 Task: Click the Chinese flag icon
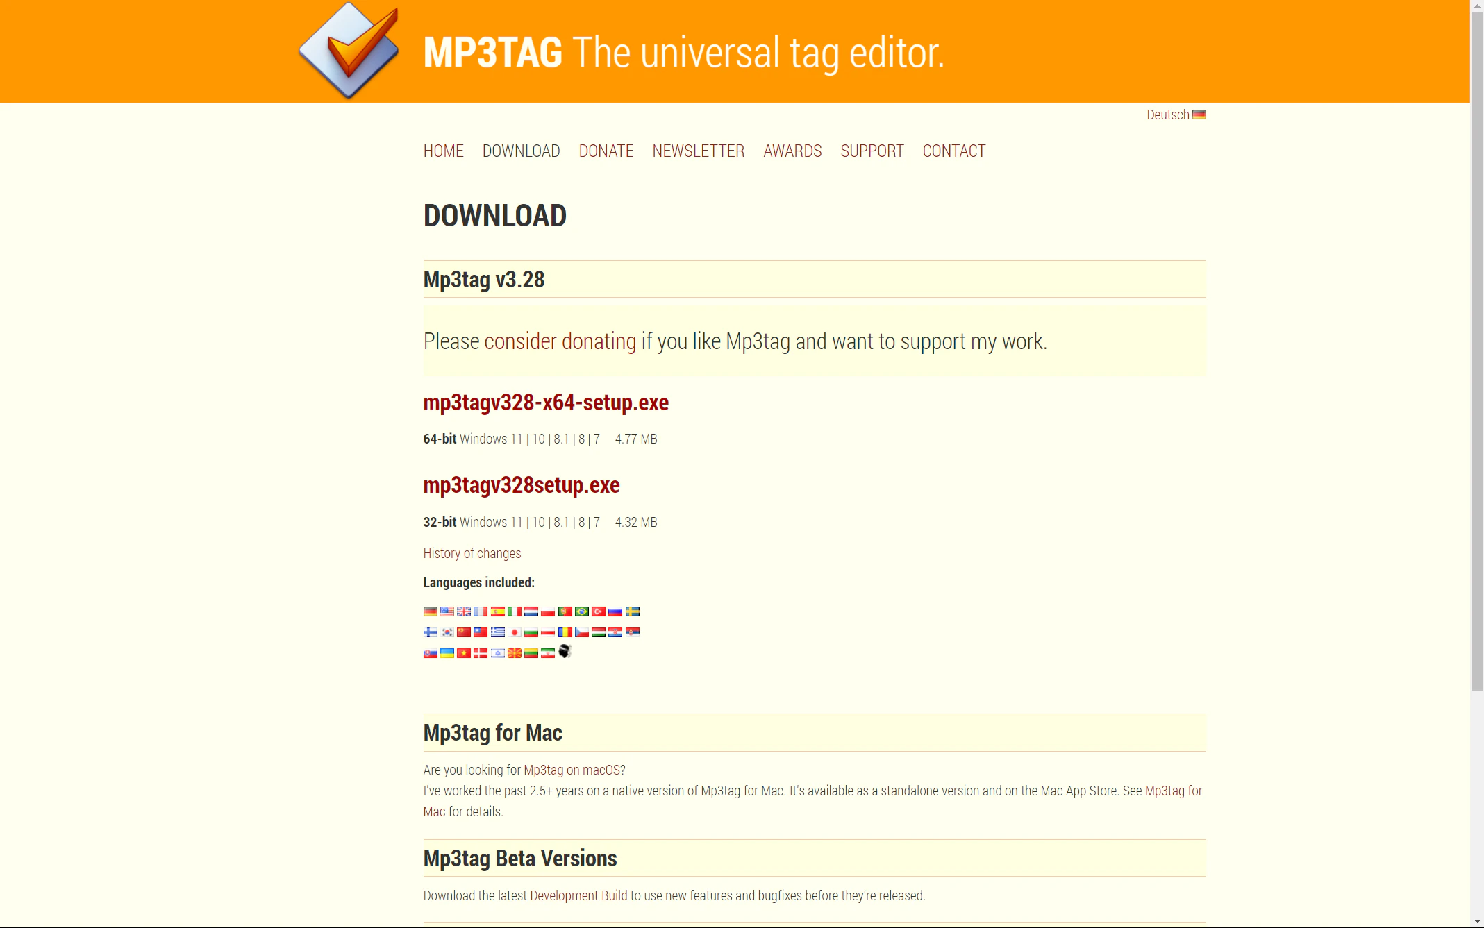tap(464, 632)
